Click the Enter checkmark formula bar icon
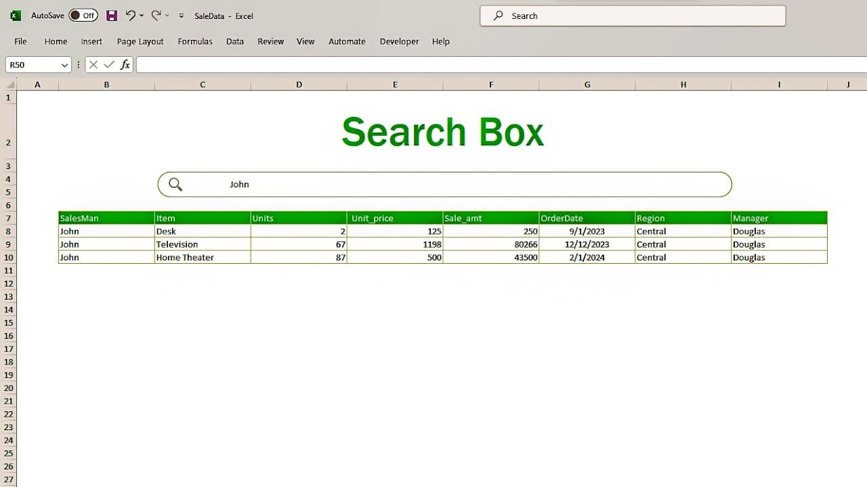The width and height of the screenshot is (867, 487). 109,65
